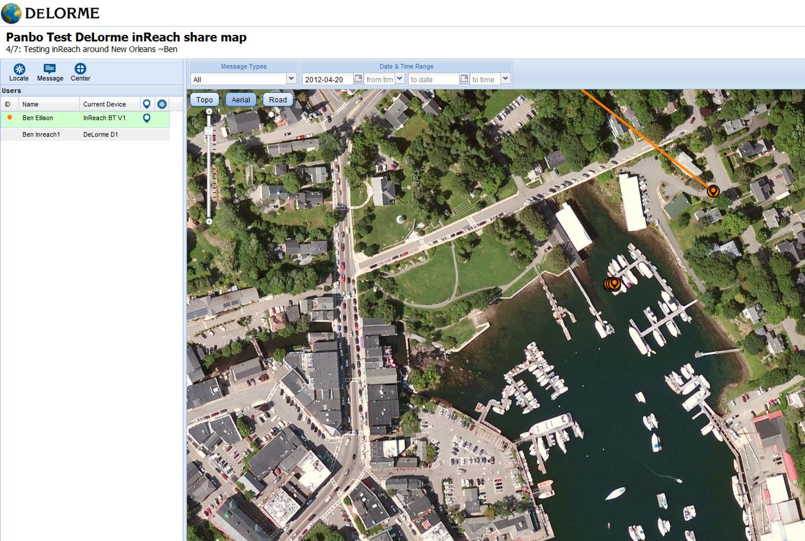The image size is (805, 541).
Task: Switch map to Road view
Action: 278,100
